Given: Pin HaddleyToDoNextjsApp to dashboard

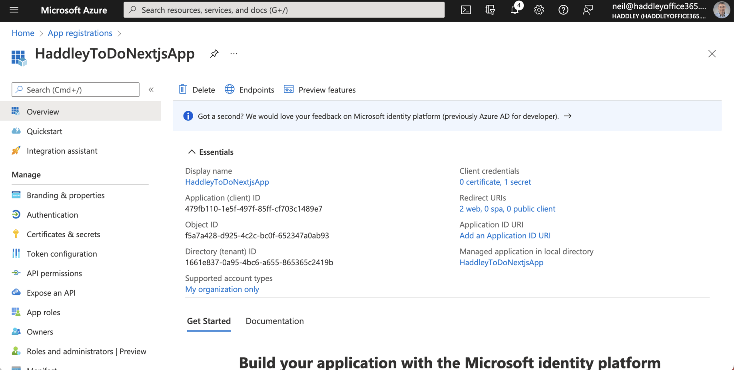Looking at the screenshot, I should point(214,54).
